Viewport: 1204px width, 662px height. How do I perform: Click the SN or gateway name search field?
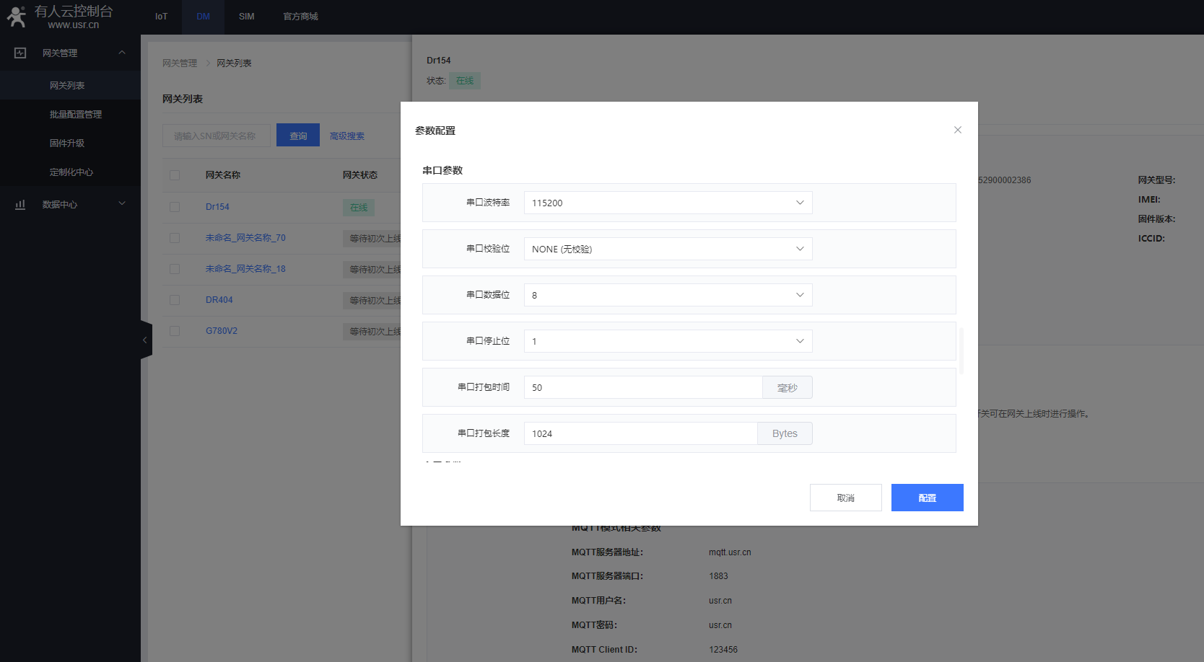(217, 136)
